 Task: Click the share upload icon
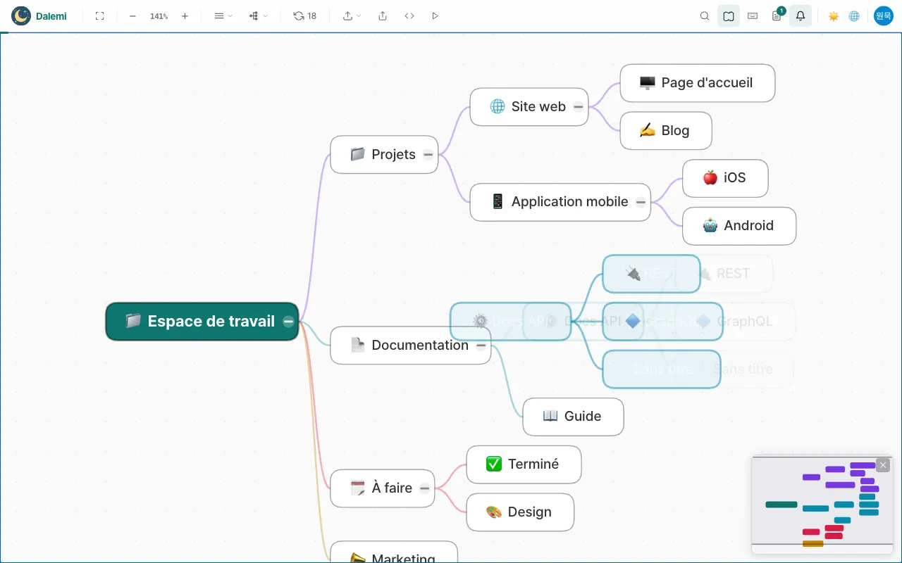click(383, 15)
